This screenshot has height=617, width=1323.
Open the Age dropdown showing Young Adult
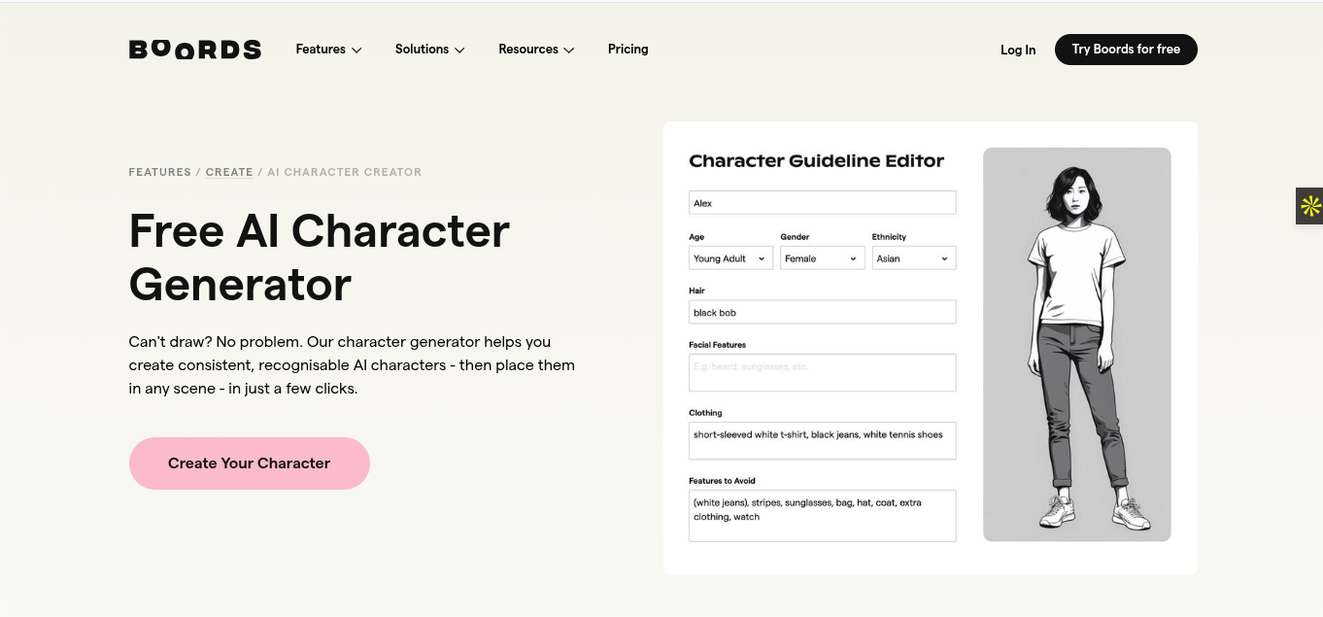click(731, 258)
